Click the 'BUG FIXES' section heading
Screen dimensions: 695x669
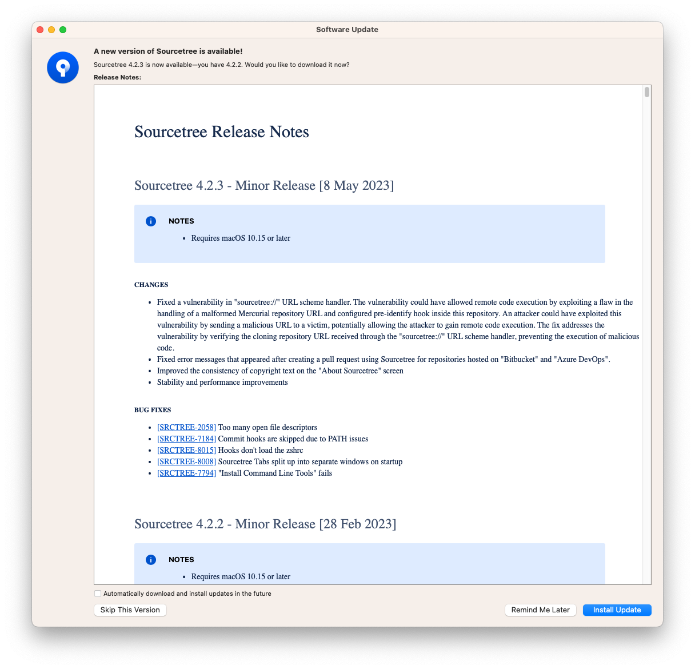[x=153, y=410]
